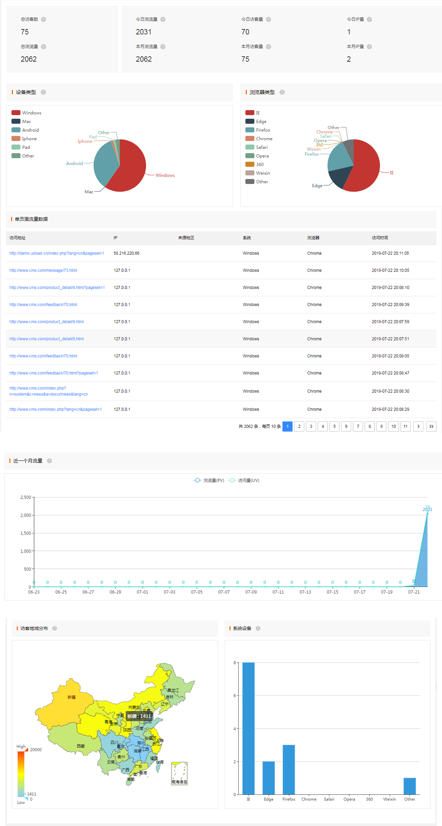Open www.cms.com index.php?lang=cn&pageset=1 link
This screenshot has height=826, width=442.
(x=56, y=409)
